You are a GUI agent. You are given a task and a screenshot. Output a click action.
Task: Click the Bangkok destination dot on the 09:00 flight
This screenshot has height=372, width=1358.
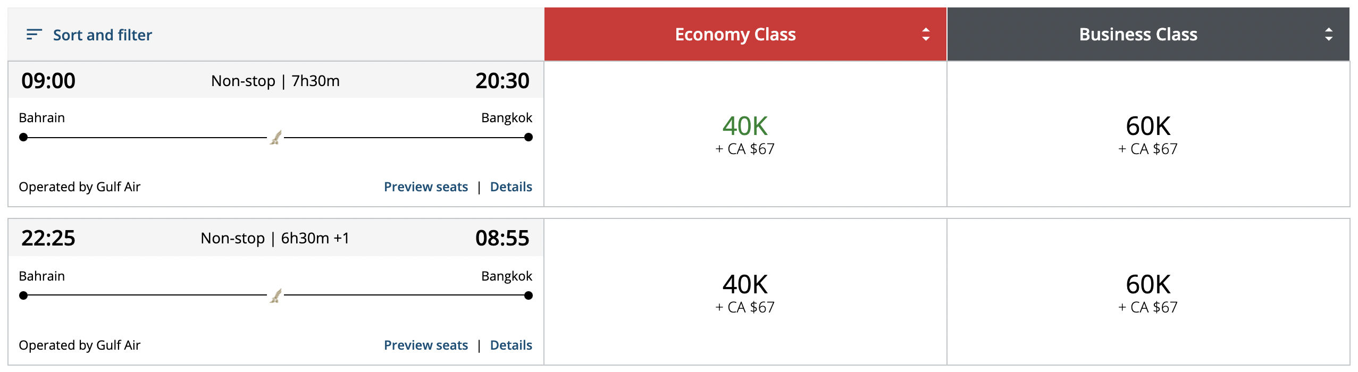[528, 138]
